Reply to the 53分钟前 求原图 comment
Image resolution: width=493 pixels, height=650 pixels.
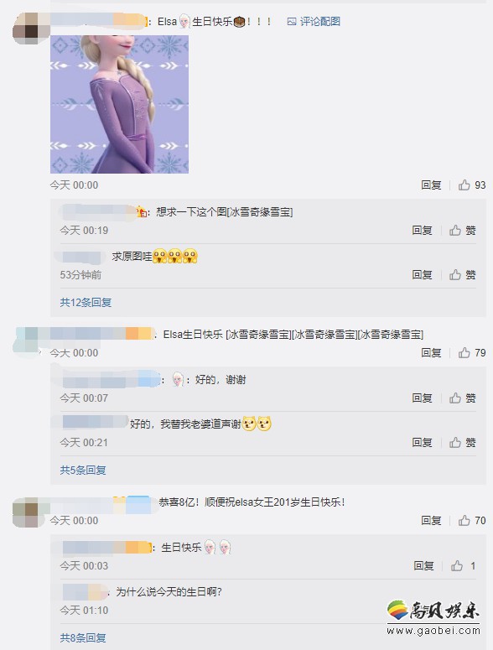(x=423, y=274)
